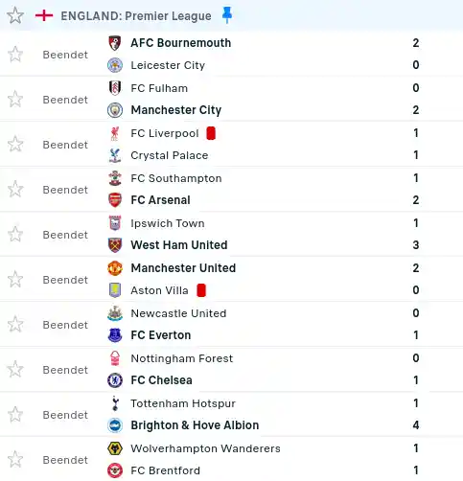Click the FC Chelsea club crest

115,380
